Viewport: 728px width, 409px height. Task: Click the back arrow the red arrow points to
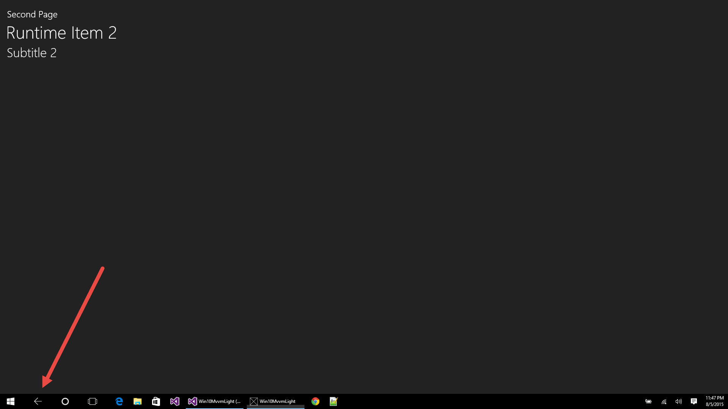point(37,401)
